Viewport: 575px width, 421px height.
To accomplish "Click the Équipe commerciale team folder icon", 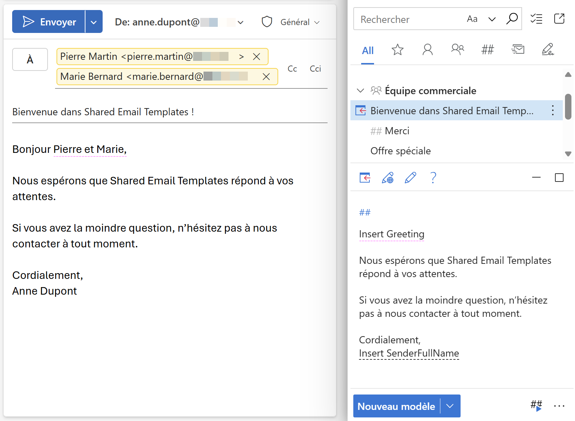I will (376, 91).
